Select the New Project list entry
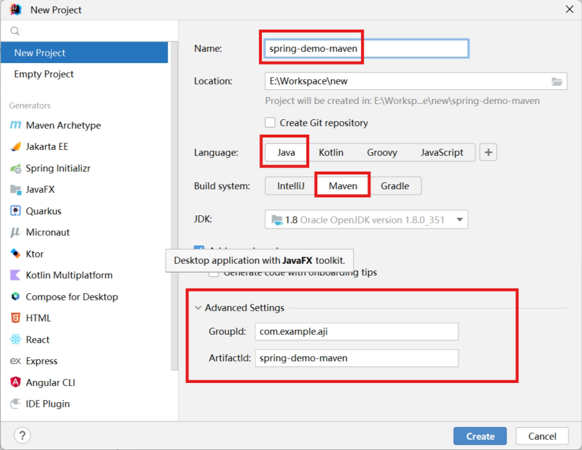This screenshot has height=450, width=582. (x=84, y=53)
